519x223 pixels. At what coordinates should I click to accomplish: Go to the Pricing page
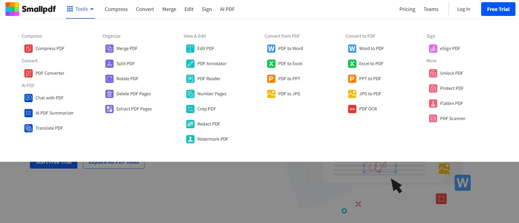[x=407, y=9]
